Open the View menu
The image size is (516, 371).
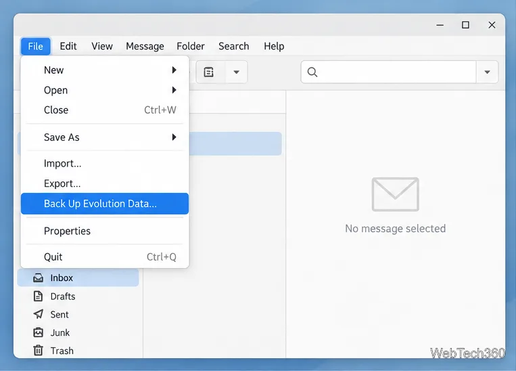pos(102,46)
